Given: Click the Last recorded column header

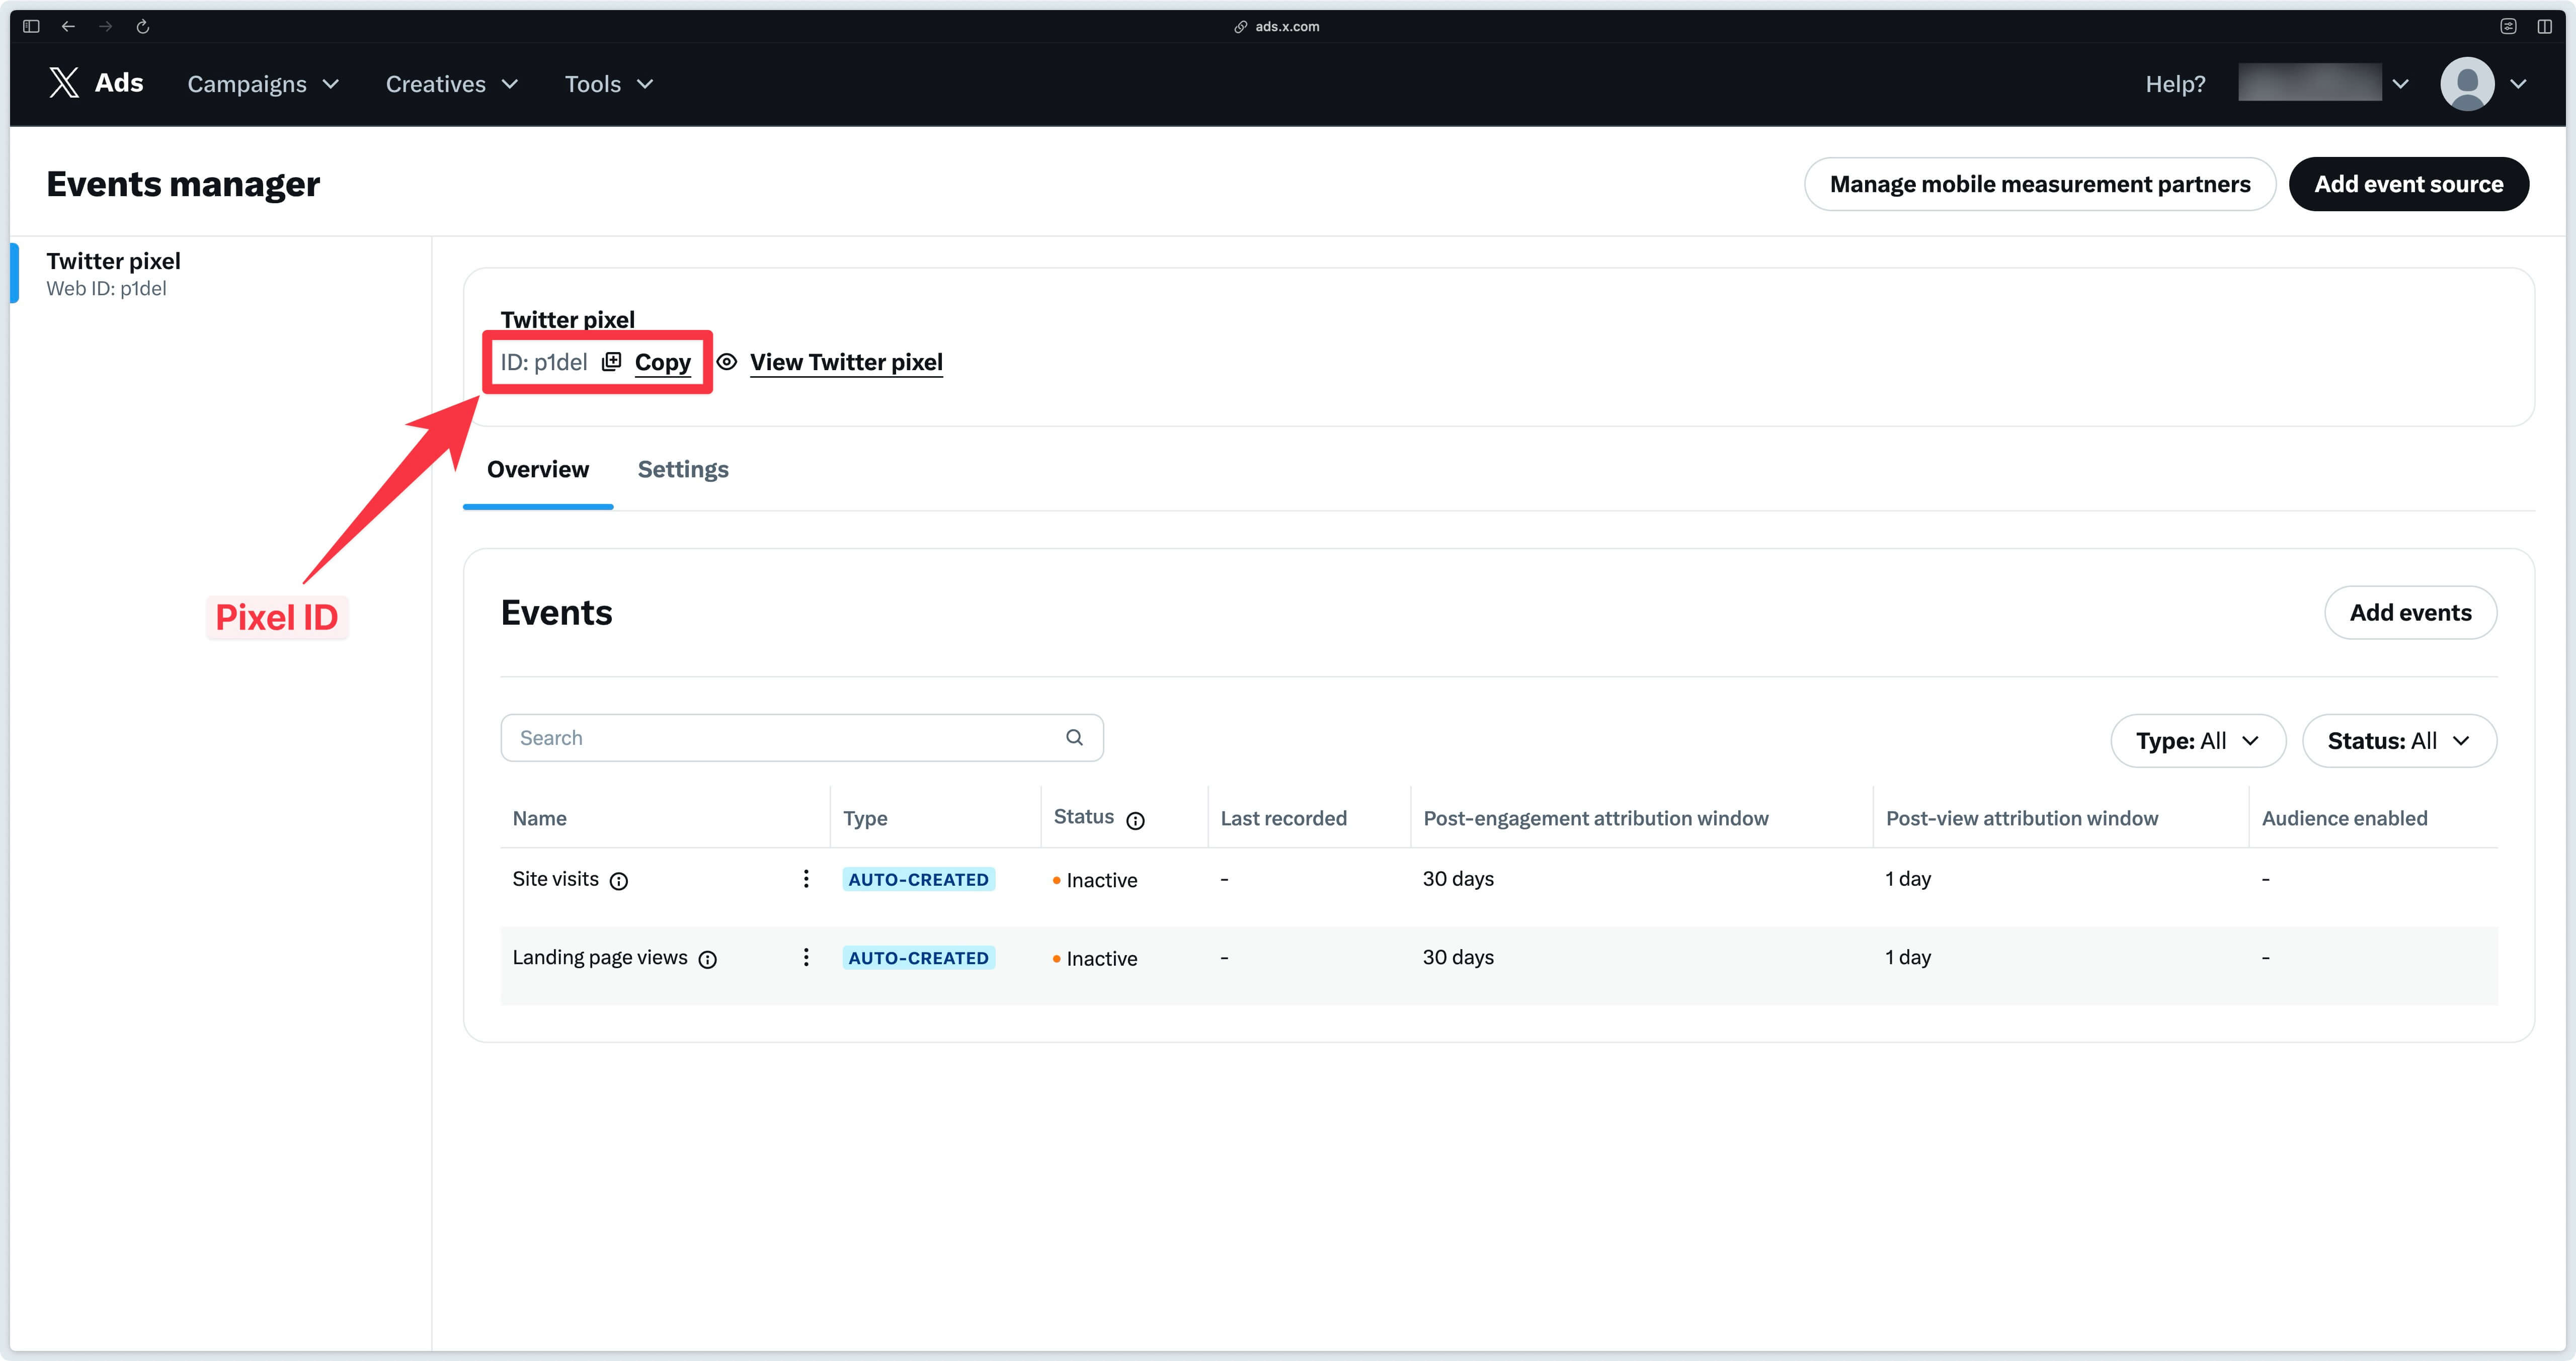Looking at the screenshot, I should [1283, 818].
